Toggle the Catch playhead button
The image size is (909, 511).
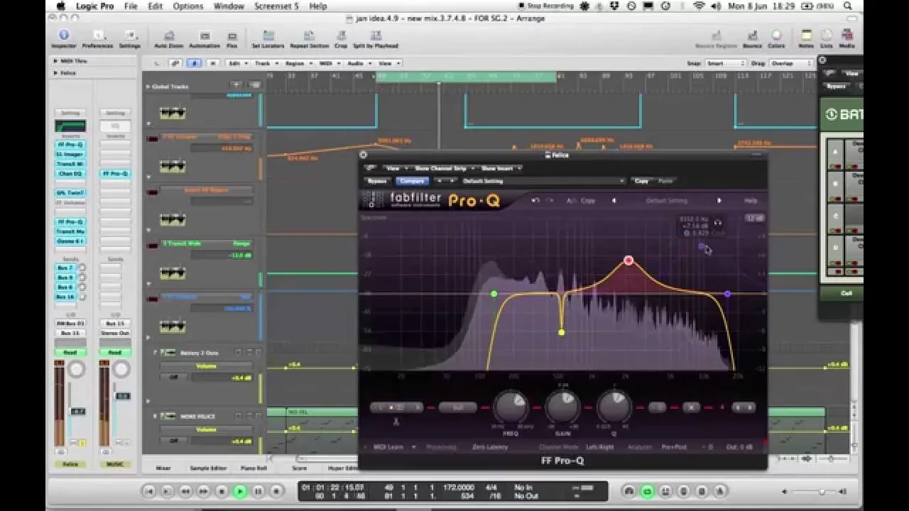(194, 63)
